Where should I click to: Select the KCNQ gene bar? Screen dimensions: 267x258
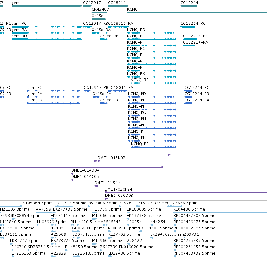pos(197,13)
